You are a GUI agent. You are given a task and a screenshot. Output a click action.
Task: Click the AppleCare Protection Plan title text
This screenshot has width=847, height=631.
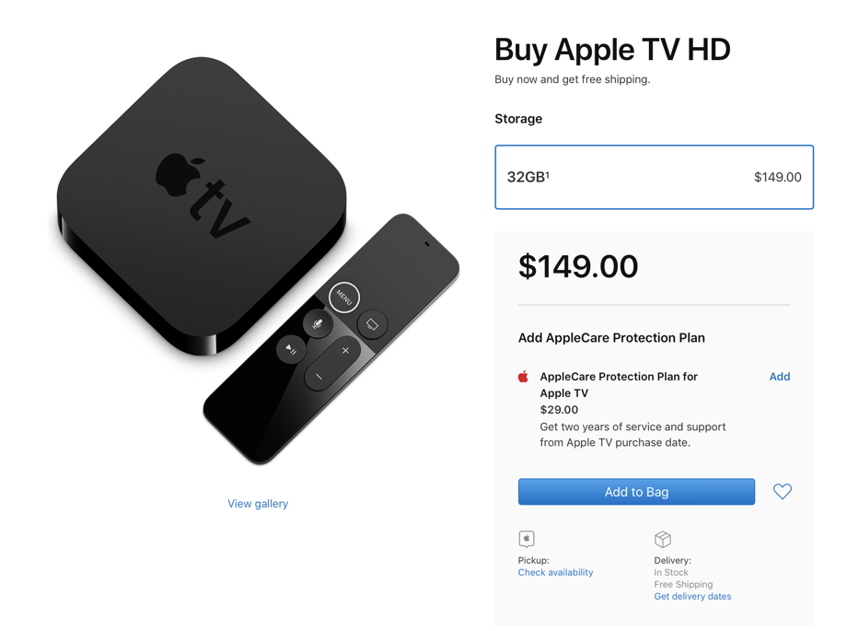pos(619,384)
